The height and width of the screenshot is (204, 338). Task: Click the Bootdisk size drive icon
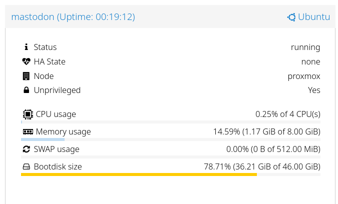(27, 167)
